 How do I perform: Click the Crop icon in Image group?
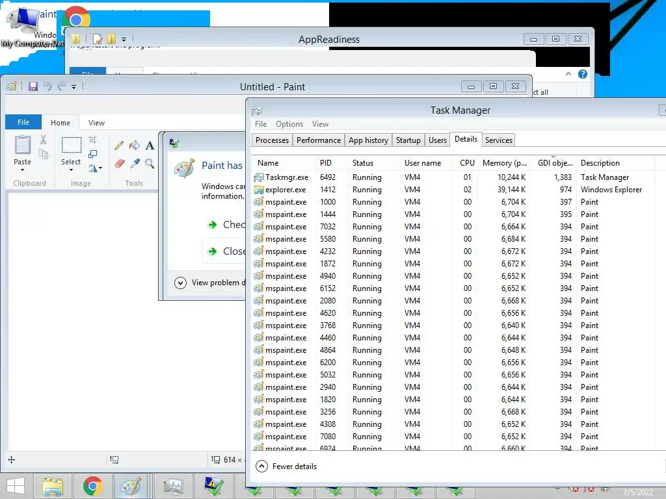(x=92, y=140)
